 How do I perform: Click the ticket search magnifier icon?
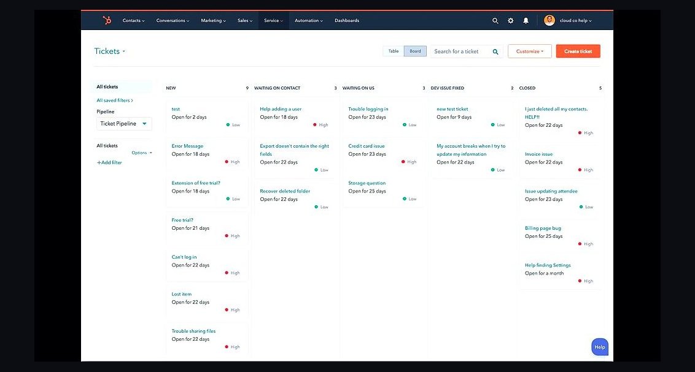click(495, 51)
